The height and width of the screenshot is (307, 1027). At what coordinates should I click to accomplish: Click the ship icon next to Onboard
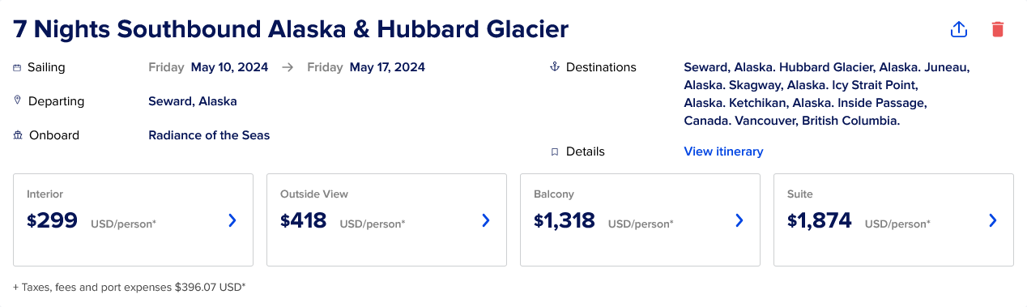coord(18,135)
